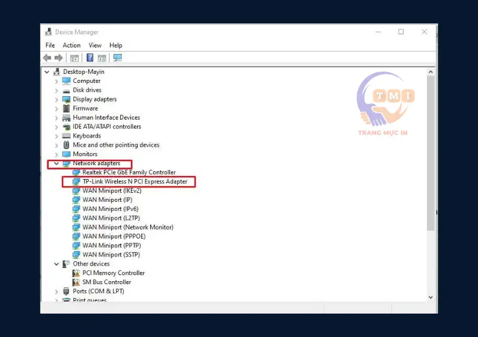Click the Disk drives category icon
This screenshot has width=478, height=337.
67,91
